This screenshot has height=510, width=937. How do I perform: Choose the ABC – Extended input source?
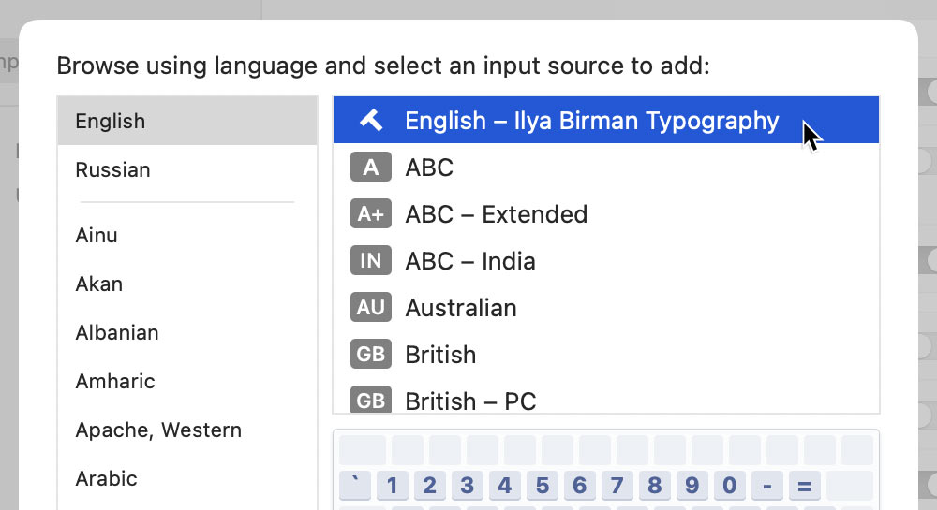tap(497, 214)
